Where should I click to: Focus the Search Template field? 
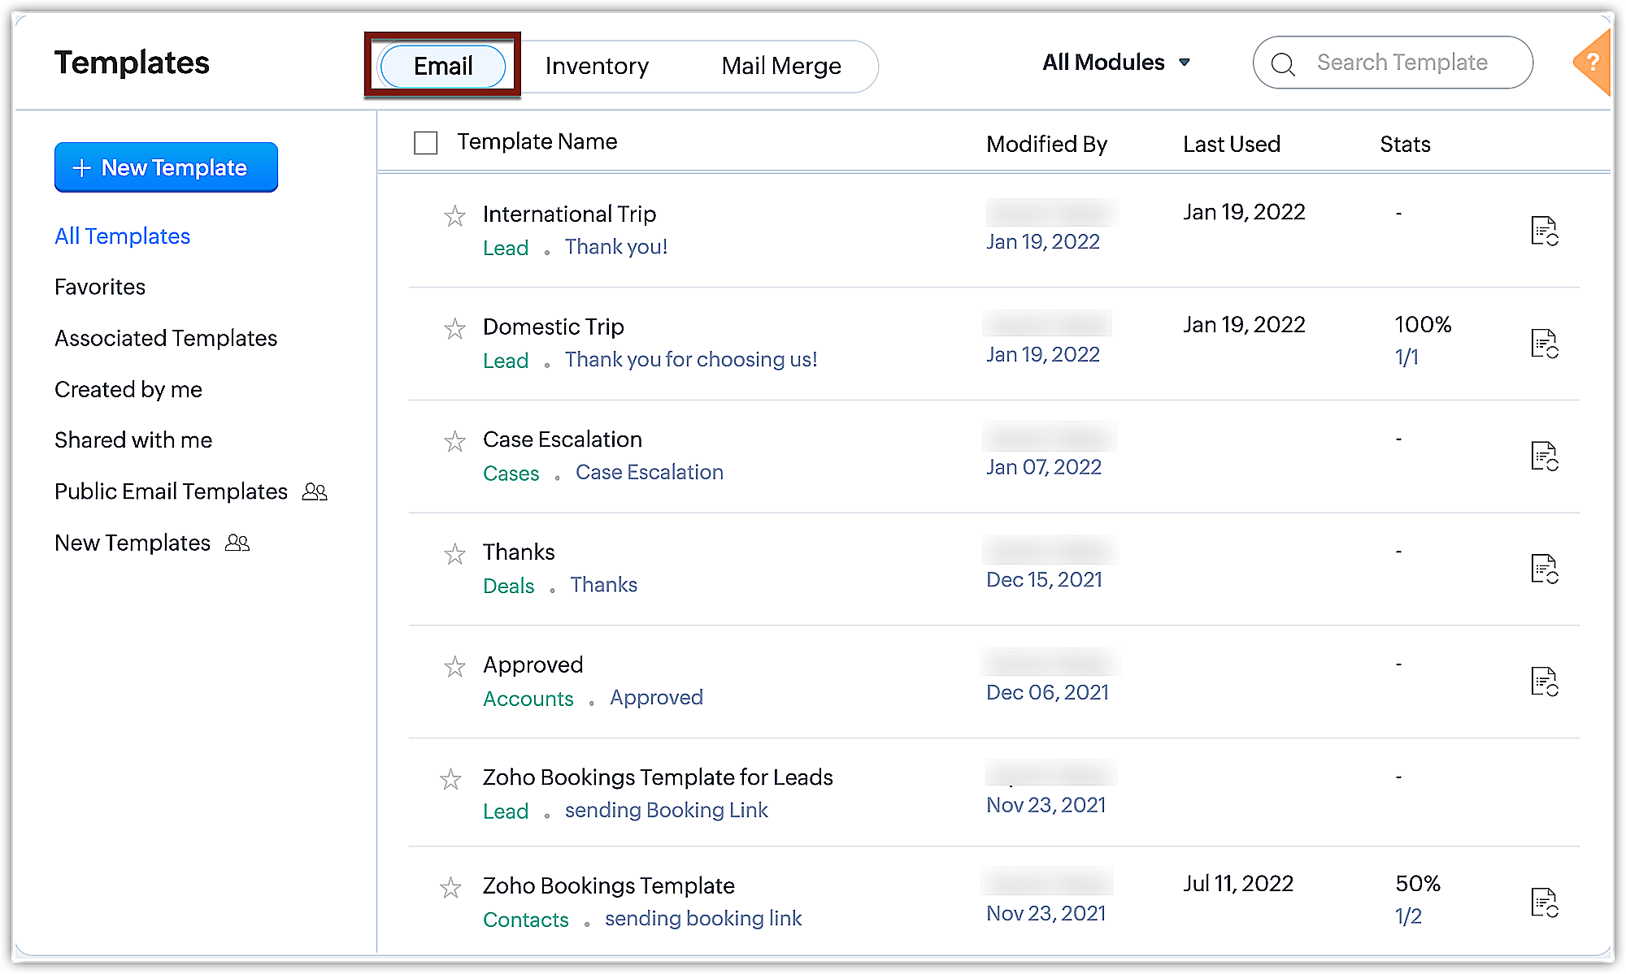click(x=1402, y=63)
